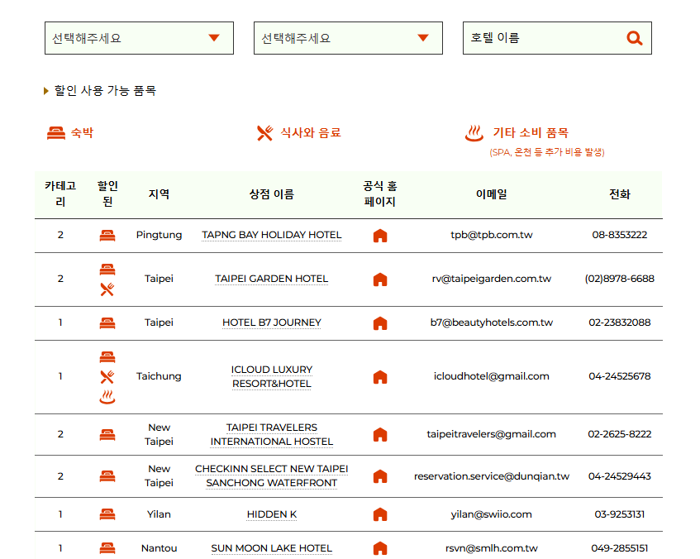Open homepage icon for HIDDEN K
The height and width of the screenshot is (559, 700).
pos(380,514)
